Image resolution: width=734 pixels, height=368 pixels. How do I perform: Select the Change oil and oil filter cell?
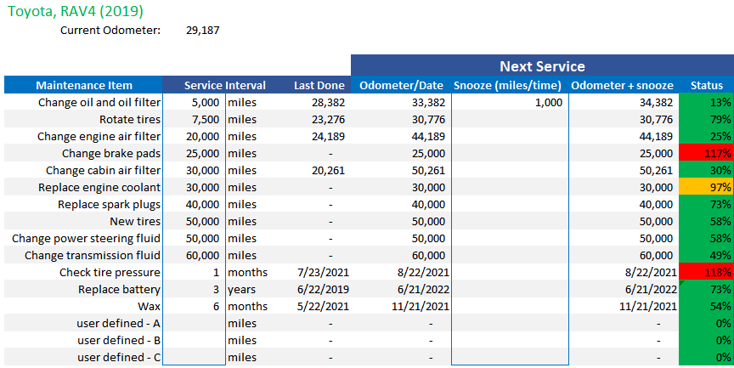point(99,102)
